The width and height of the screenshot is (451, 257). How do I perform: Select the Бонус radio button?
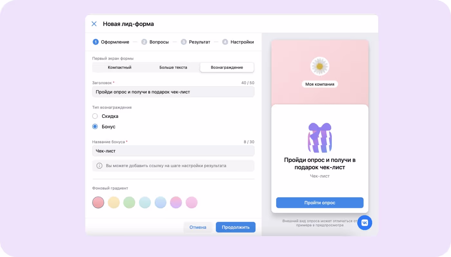(95, 127)
